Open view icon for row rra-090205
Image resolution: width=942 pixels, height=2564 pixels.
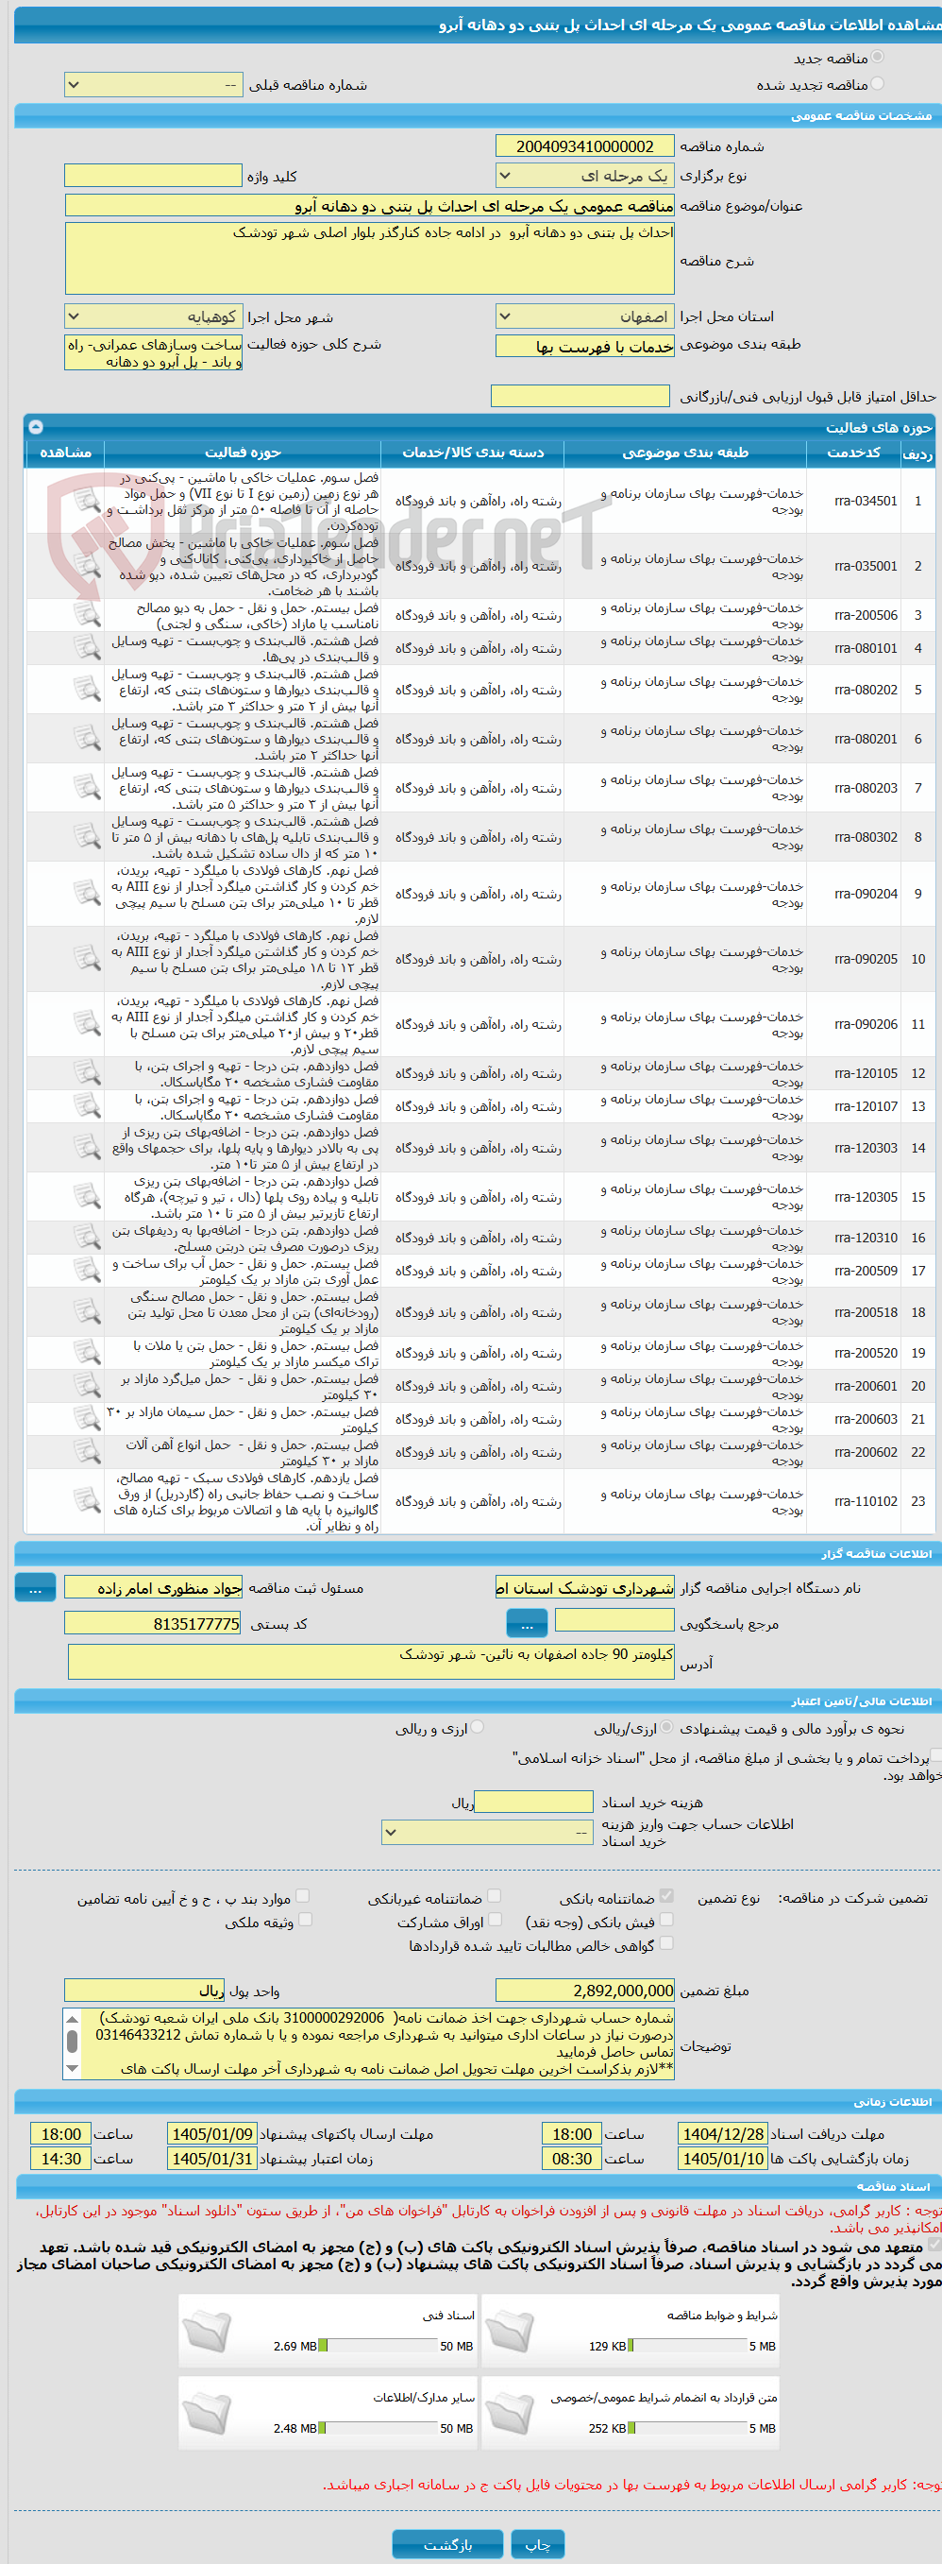point(88,959)
